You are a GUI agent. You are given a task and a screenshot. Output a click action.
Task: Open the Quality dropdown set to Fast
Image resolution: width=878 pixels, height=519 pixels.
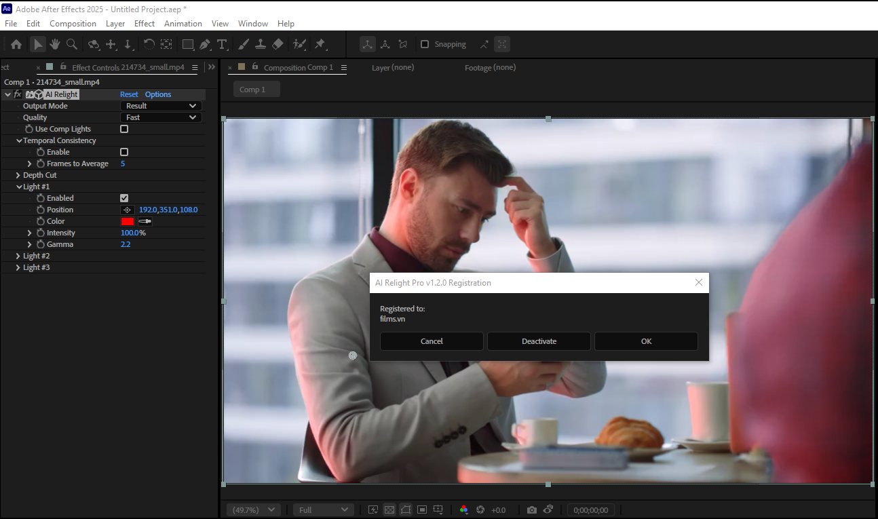pos(161,117)
